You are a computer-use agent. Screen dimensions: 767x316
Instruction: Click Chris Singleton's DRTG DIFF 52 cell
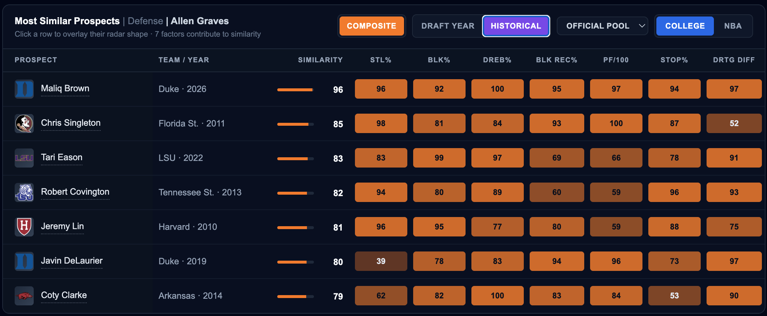(734, 124)
